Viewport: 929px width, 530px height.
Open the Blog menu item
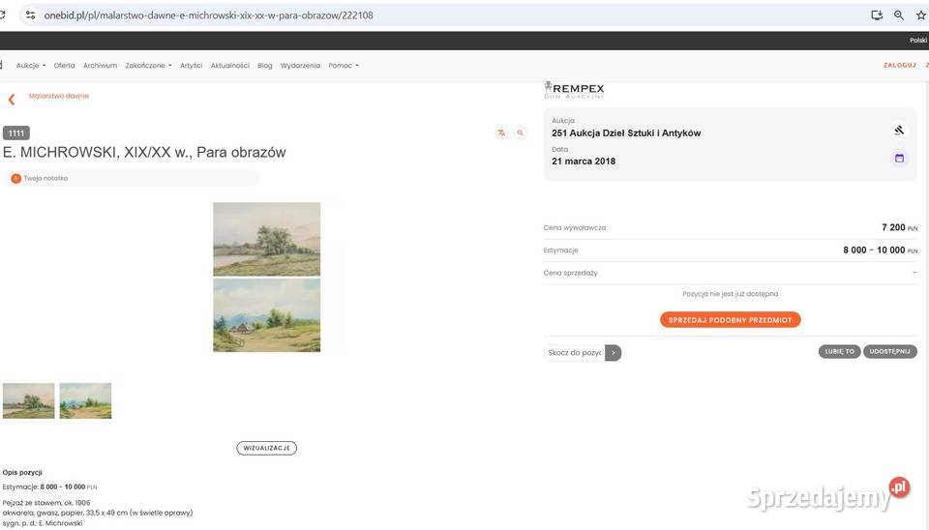tap(265, 66)
